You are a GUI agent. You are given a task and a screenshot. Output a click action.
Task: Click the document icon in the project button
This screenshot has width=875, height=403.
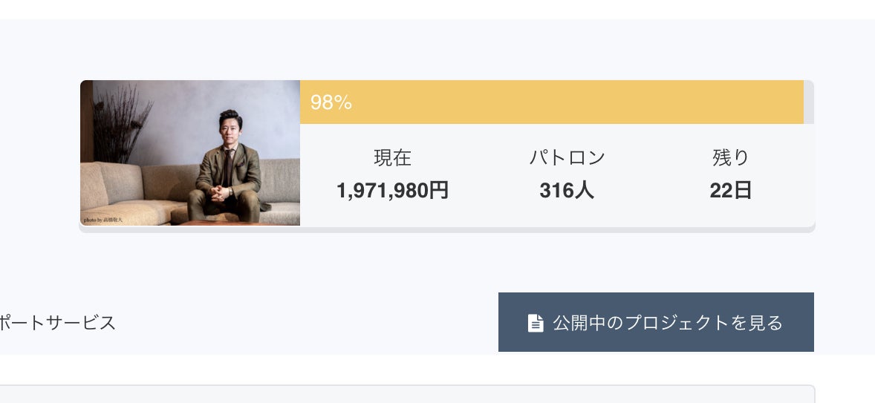(x=536, y=323)
